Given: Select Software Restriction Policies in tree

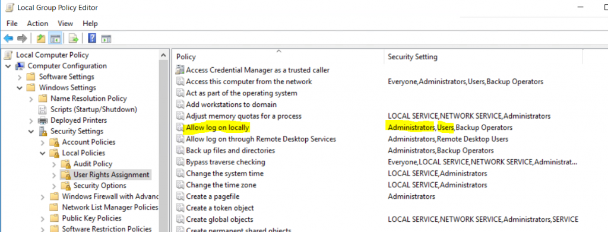Looking at the screenshot, I should tap(107, 229).
